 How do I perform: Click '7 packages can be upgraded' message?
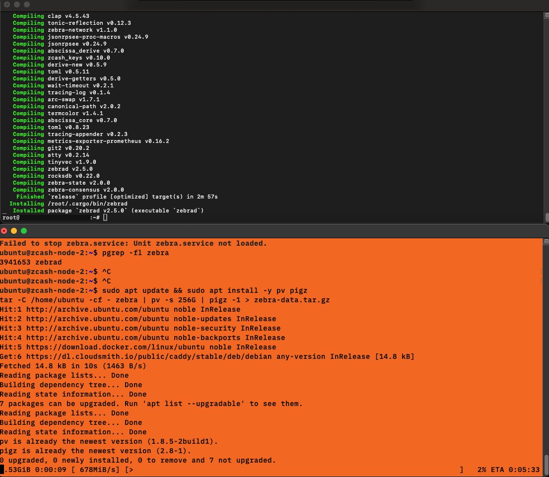[x=151, y=404]
